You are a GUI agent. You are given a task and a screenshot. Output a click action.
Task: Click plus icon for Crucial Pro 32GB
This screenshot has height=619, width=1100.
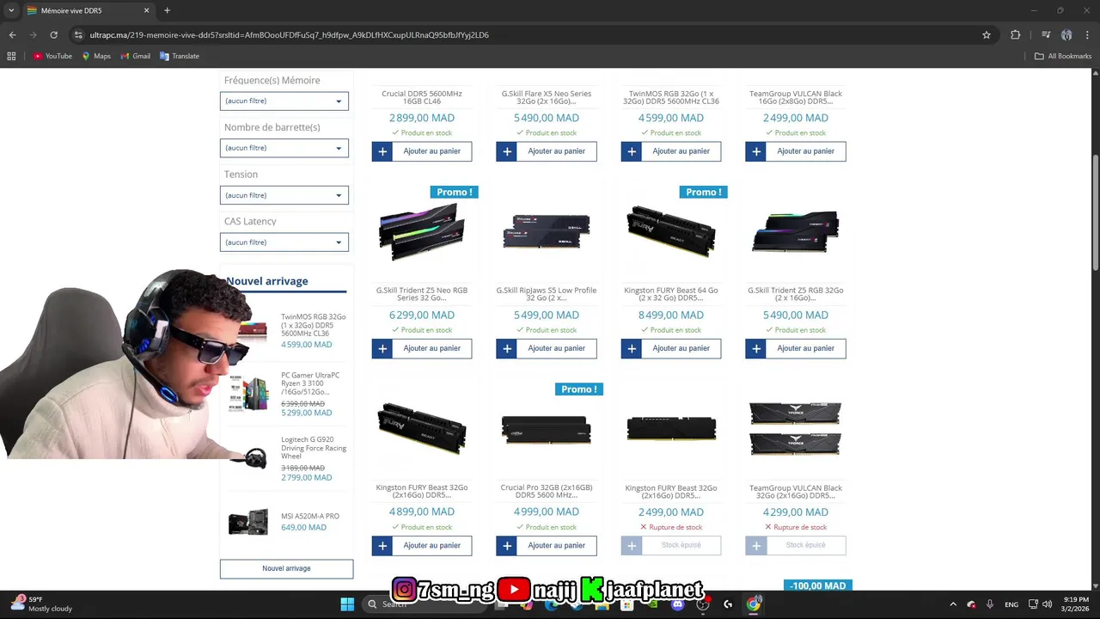507,546
